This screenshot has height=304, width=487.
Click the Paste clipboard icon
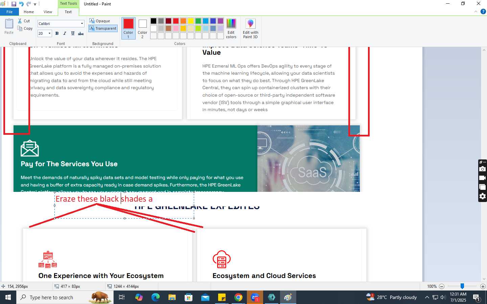click(9, 26)
